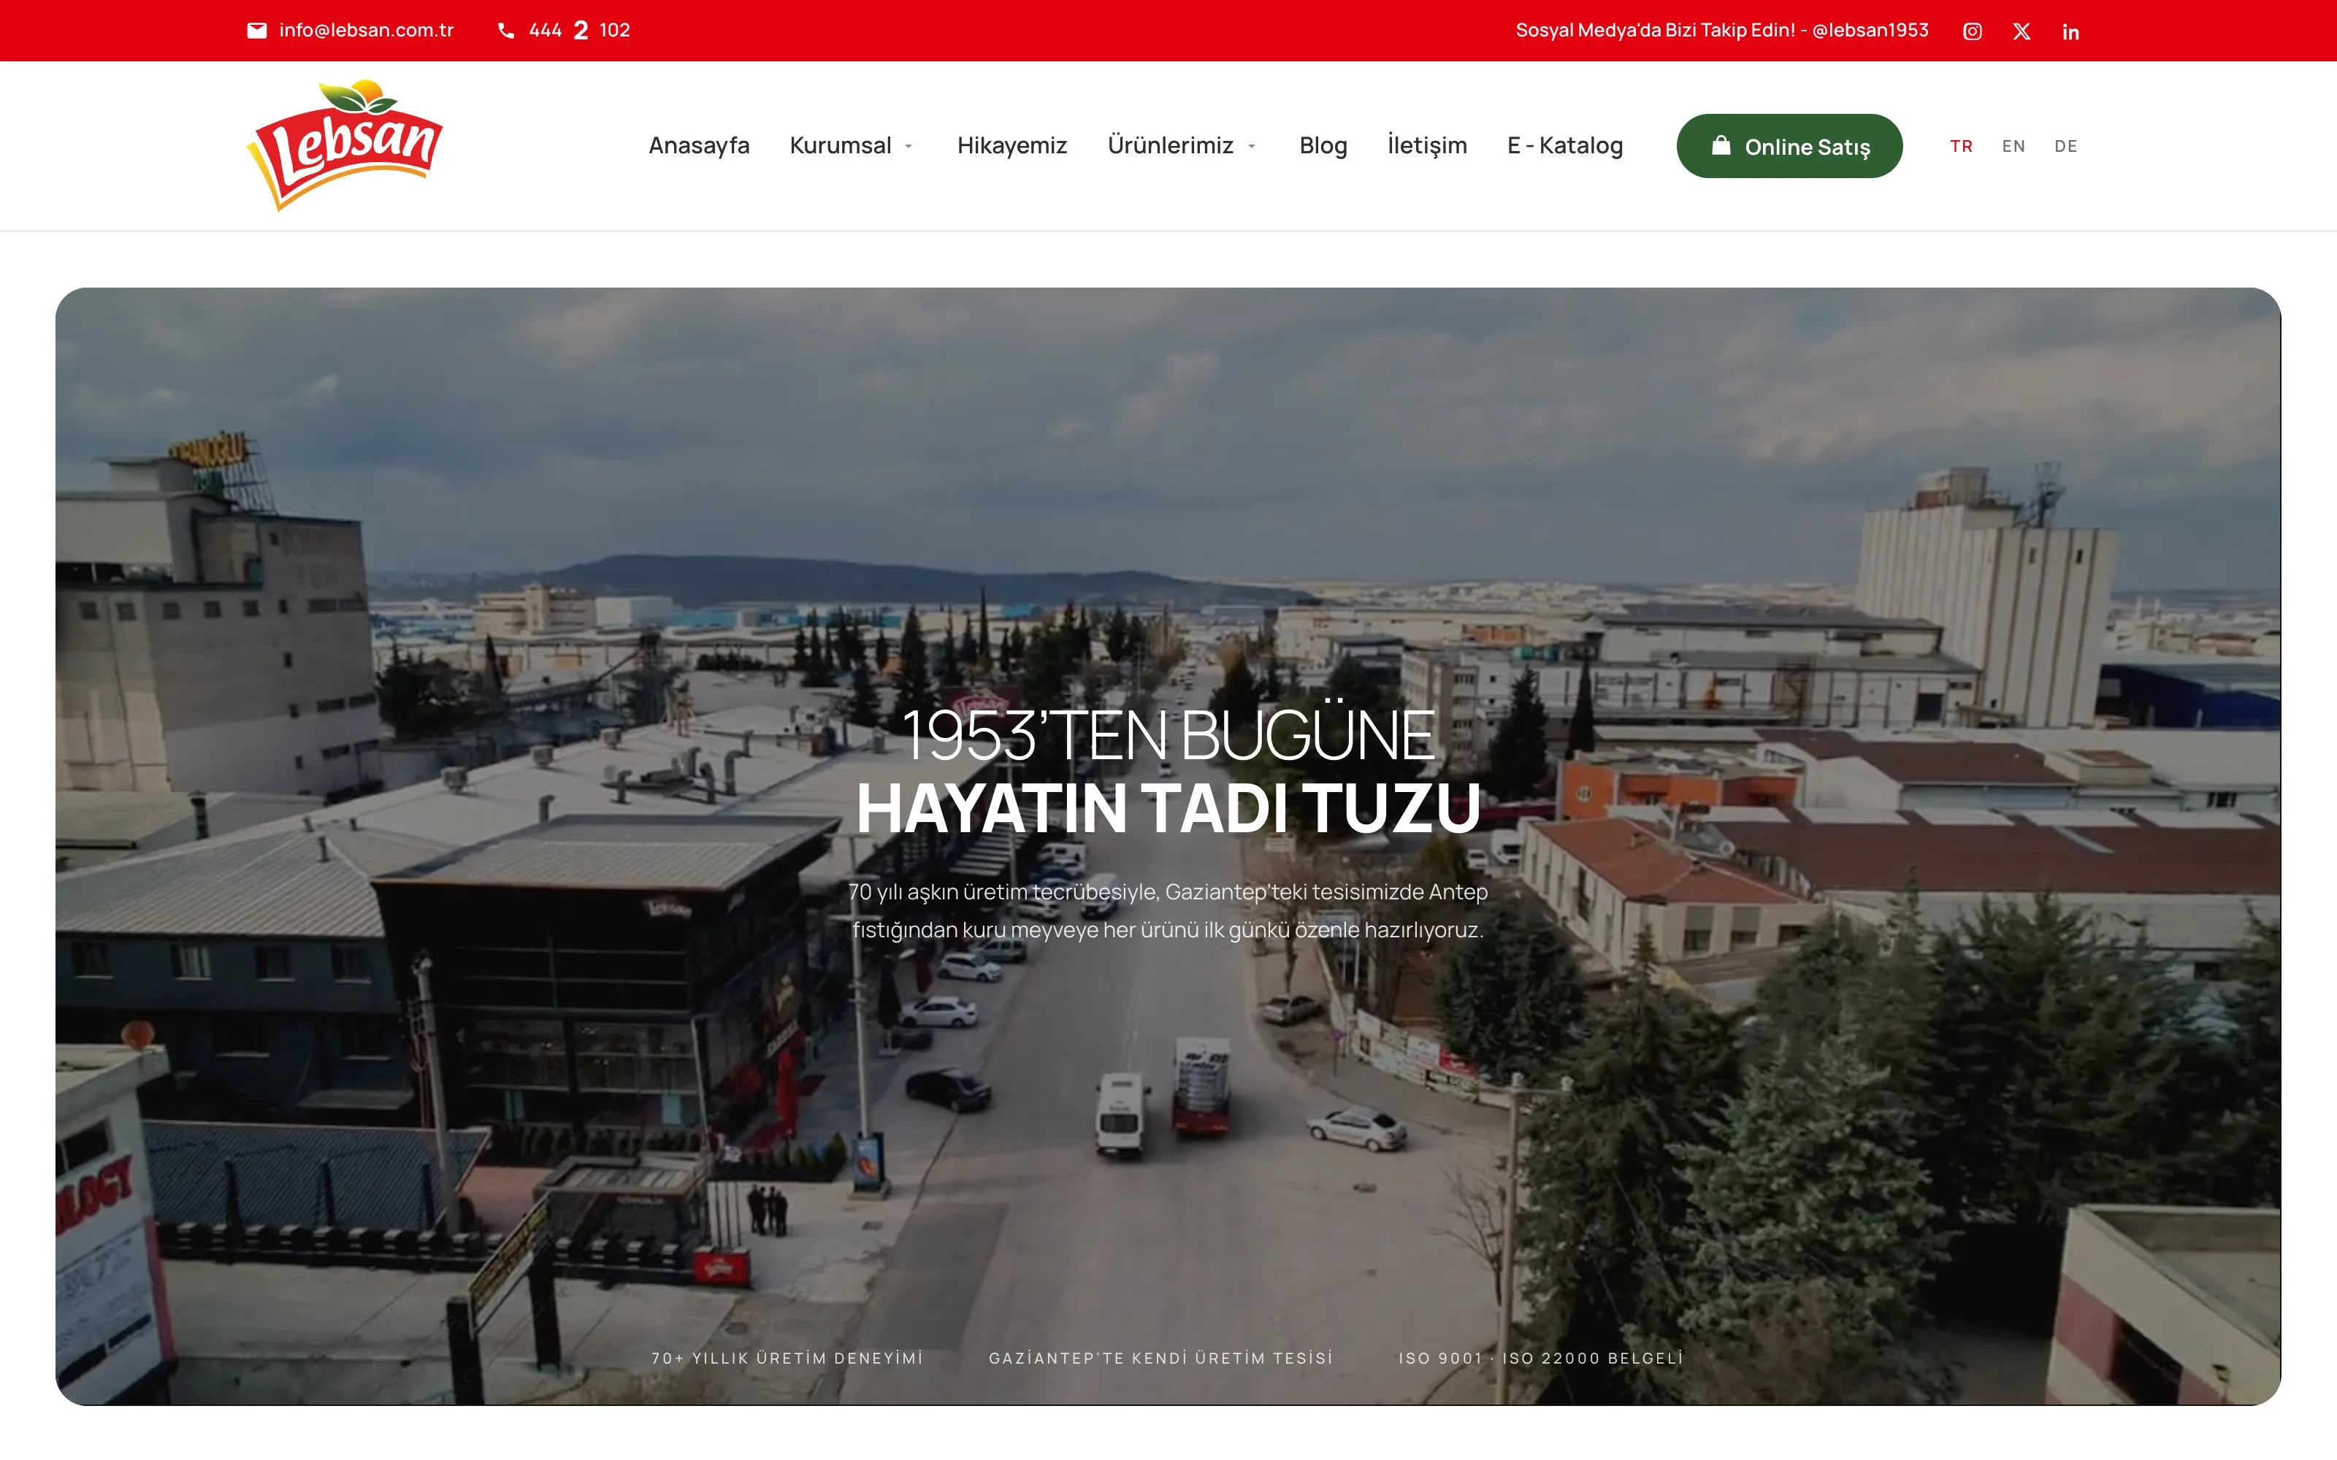Open the Ürünlerimiz menu
The width and height of the screenshot is (2337, 1460).
click(1171, 146)
